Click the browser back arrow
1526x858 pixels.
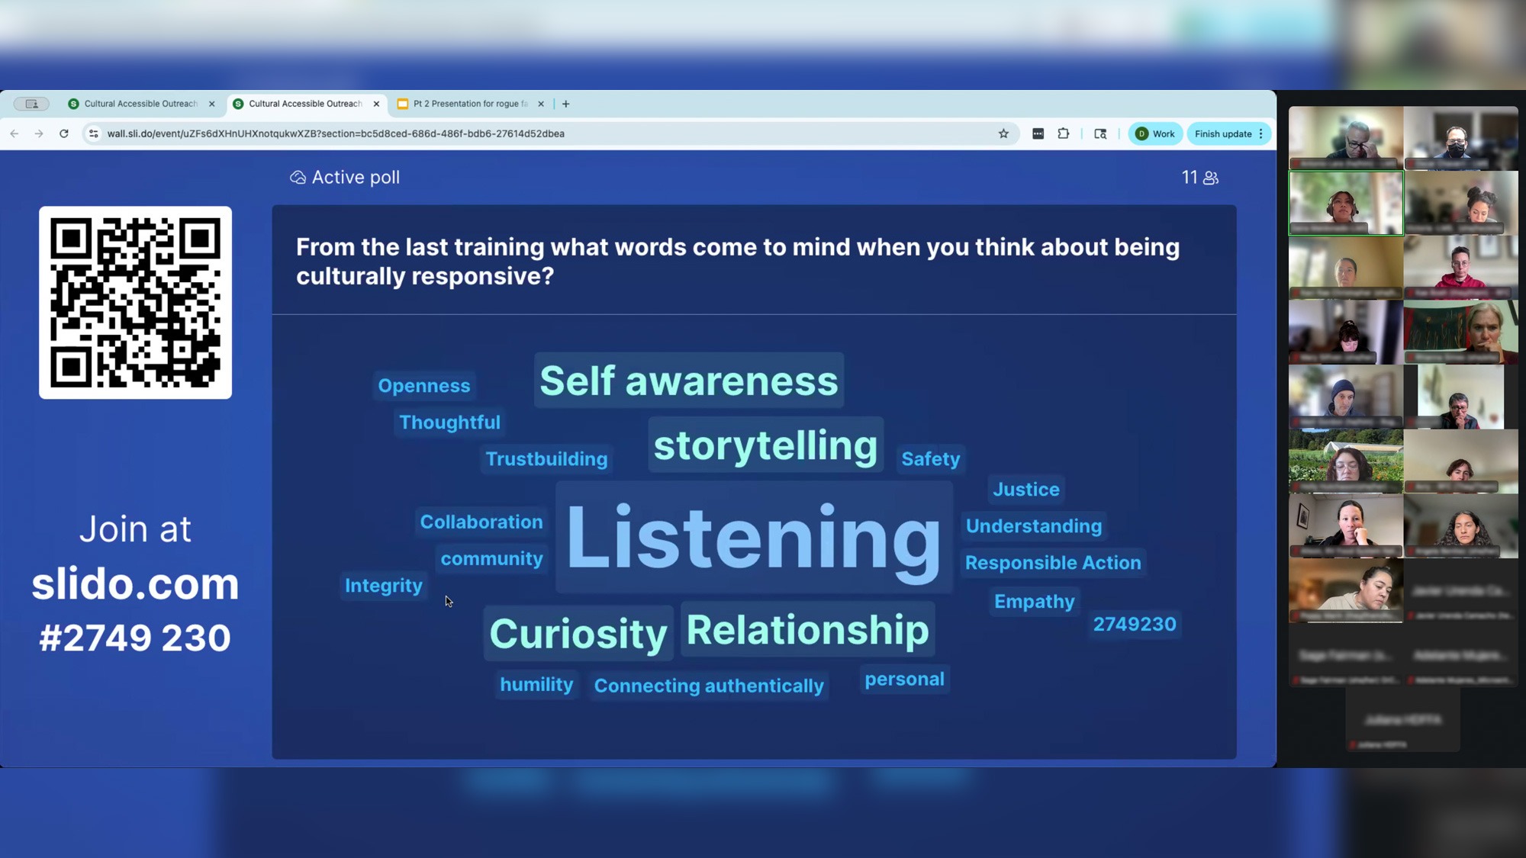[x=14, y=133]
